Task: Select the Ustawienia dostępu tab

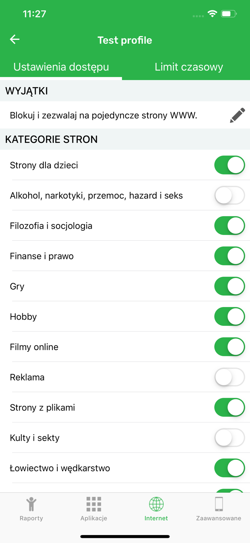Action: (x=61, y=67)
